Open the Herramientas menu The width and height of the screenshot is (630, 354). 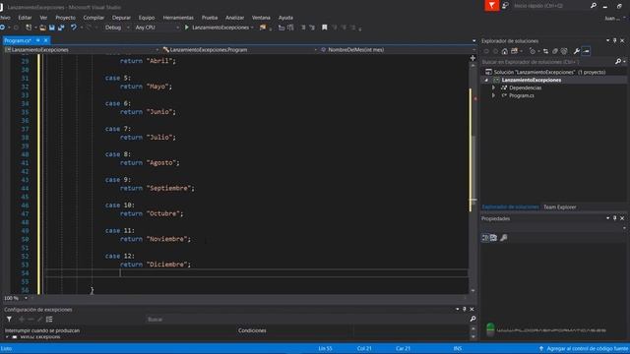click(178, 18)
